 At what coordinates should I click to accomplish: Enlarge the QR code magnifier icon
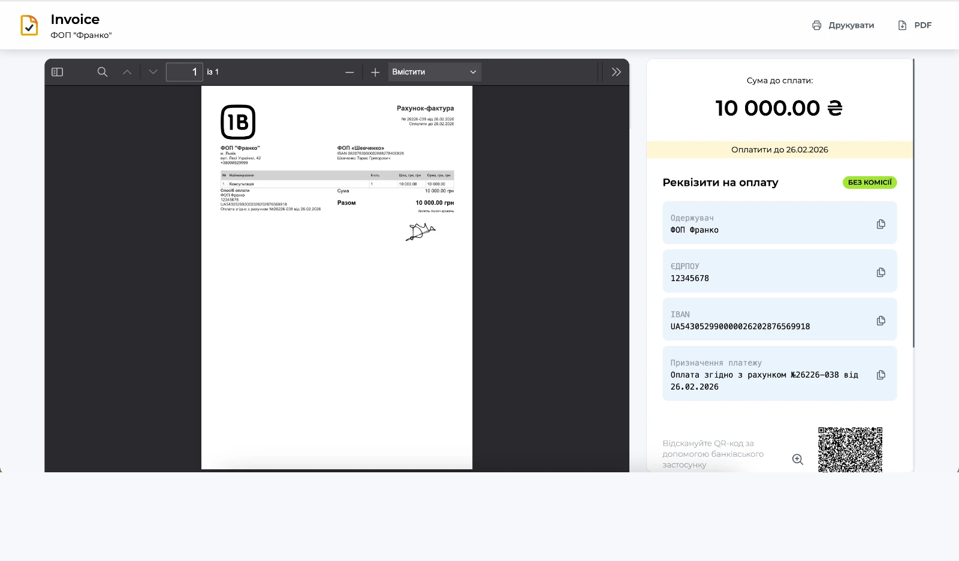pos(798,459)
